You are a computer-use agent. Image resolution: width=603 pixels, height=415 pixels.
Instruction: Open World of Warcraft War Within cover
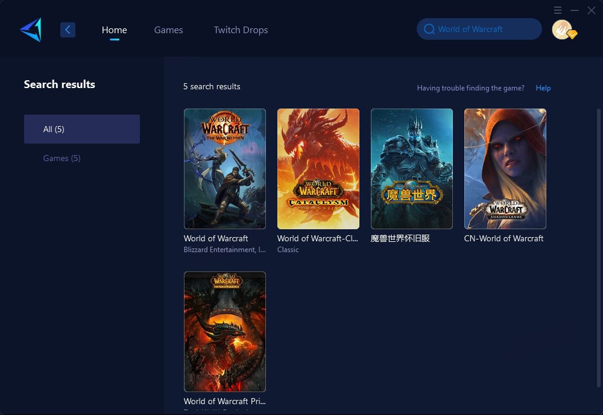click(224, 169)
